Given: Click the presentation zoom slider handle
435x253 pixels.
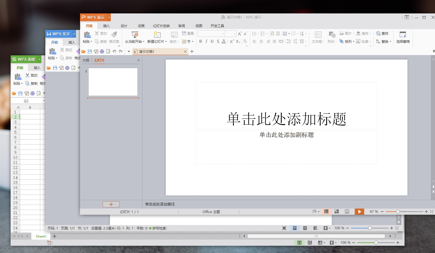Looking at the screenshot, I should (x=398, y=212).
